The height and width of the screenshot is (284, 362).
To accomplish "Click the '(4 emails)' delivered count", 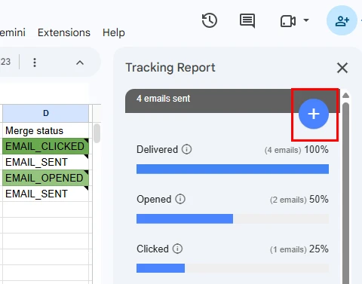I will [283, 150].
